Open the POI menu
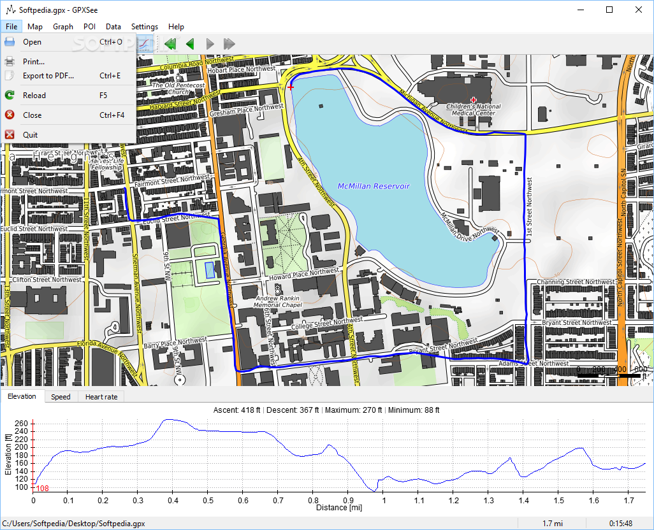The image size is (654, 530). point(89,27)
